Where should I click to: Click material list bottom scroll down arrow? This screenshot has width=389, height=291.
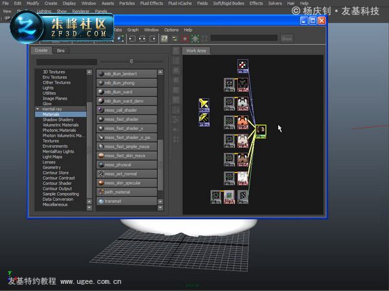[x=161, y=208]
